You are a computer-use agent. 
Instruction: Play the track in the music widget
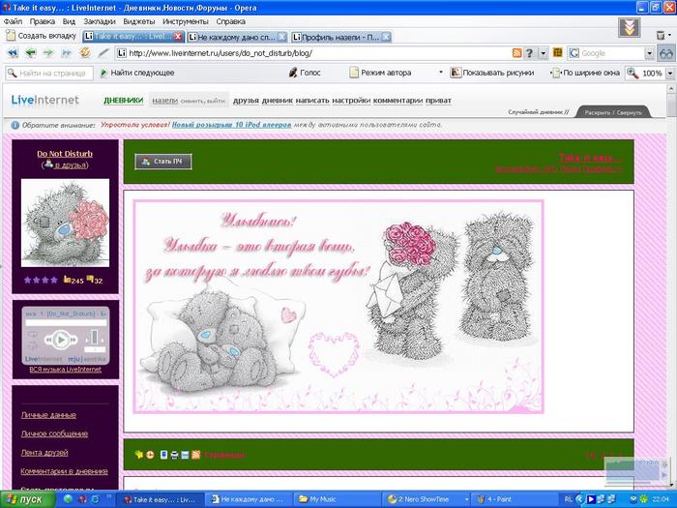pyautogui.click(x=61, y=340)
